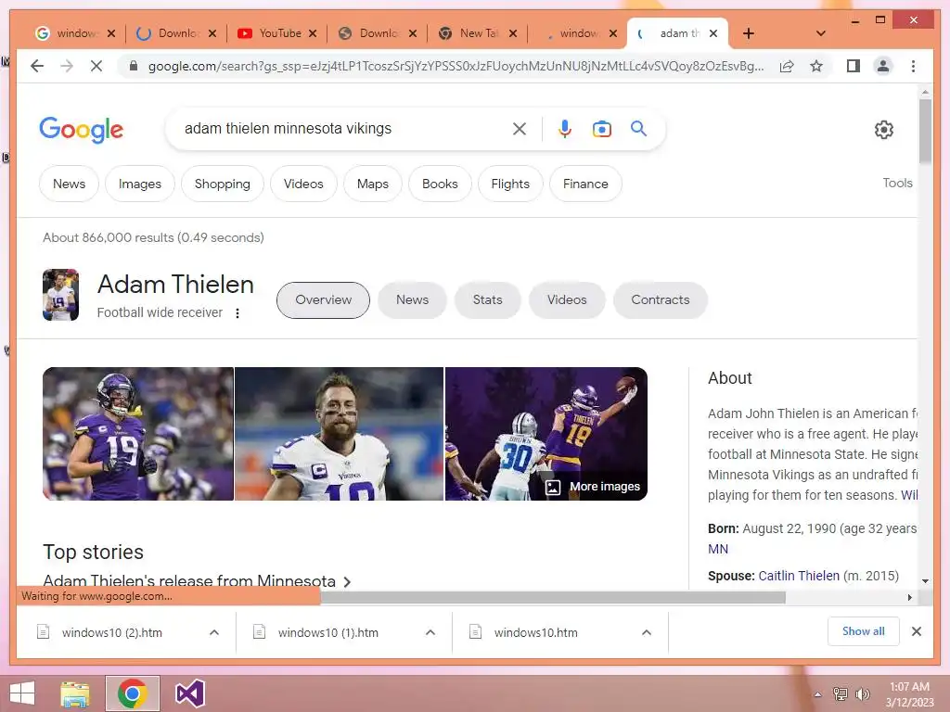Open Chrome three-dot menu
The width and height of the screenshot is (950, 712).
[913, 66]
